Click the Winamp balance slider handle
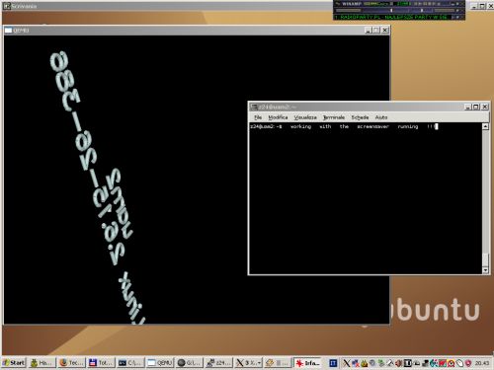Image resolution: width=494 pixels, height=370 pixels. (x=422, y=10)
